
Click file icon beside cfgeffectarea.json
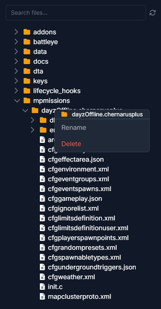pyautogui.click(x=42, y=160)
